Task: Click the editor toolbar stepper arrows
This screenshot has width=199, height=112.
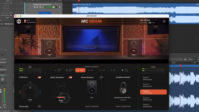Action: click(181, 59)
